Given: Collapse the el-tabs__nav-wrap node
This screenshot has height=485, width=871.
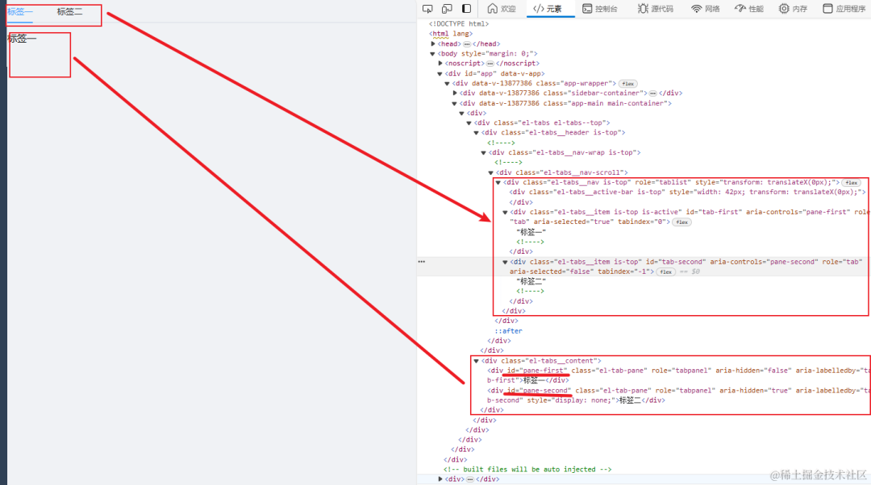Looking at the screenshot, I should (483, 152).
